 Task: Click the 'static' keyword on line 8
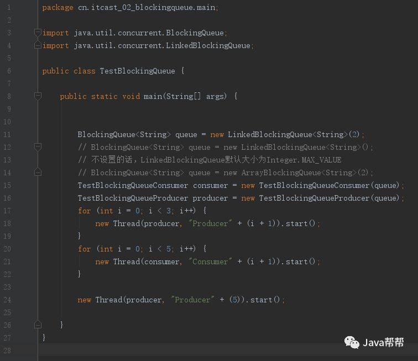104,96
